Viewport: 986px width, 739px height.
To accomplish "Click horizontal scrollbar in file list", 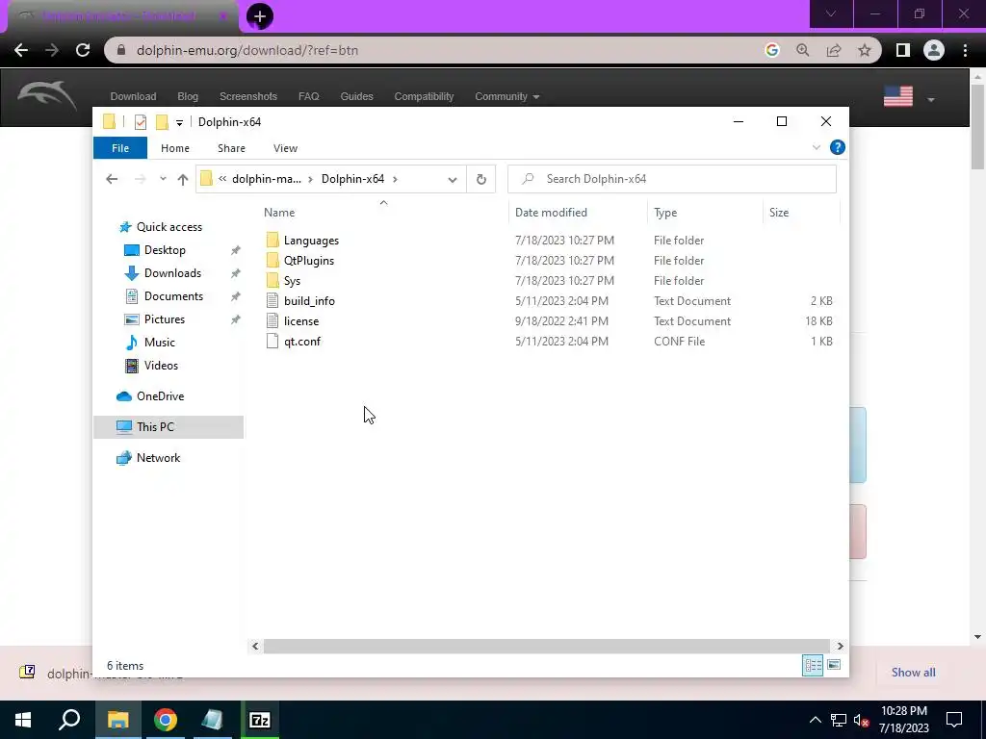I will (547, 646).
